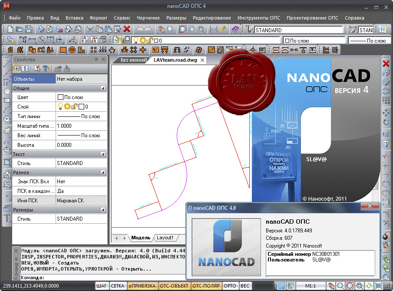Collapse the Размеры properties section

pyautogui.click(x=103, y=209)
